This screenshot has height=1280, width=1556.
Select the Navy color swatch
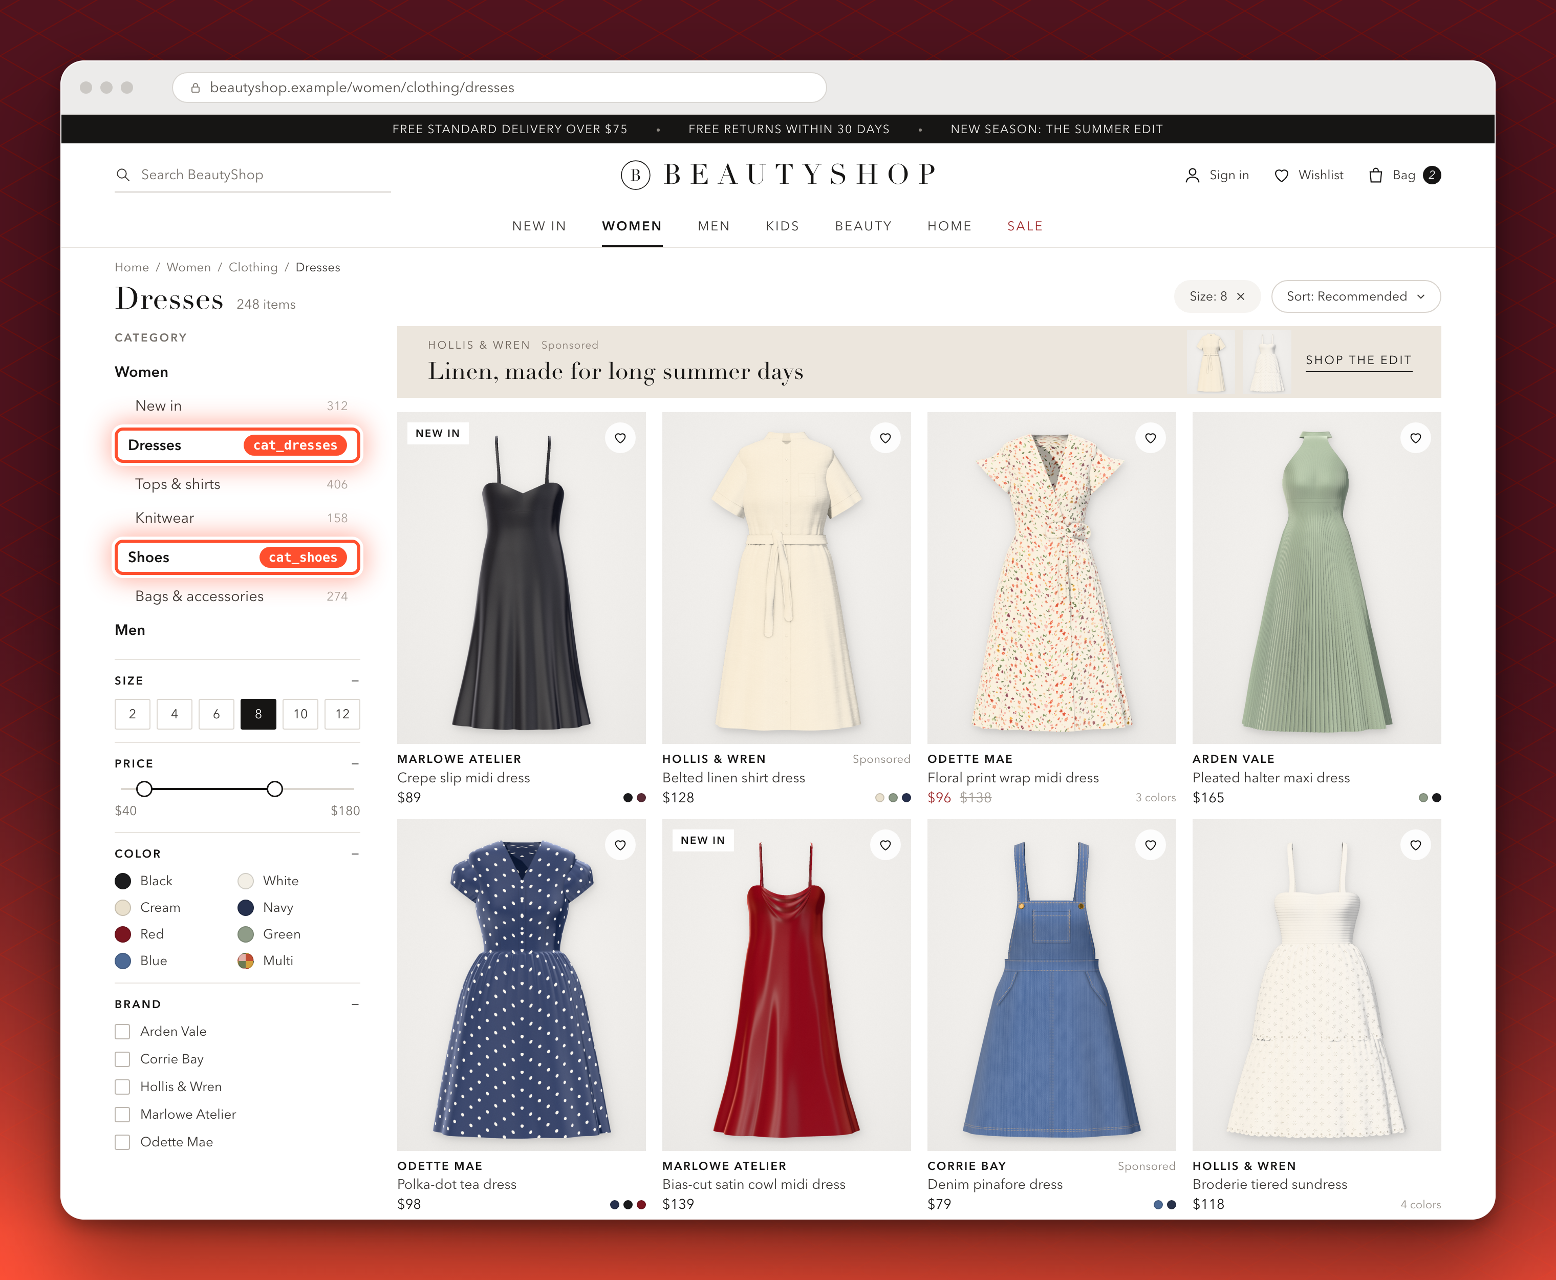click(246, 908)
